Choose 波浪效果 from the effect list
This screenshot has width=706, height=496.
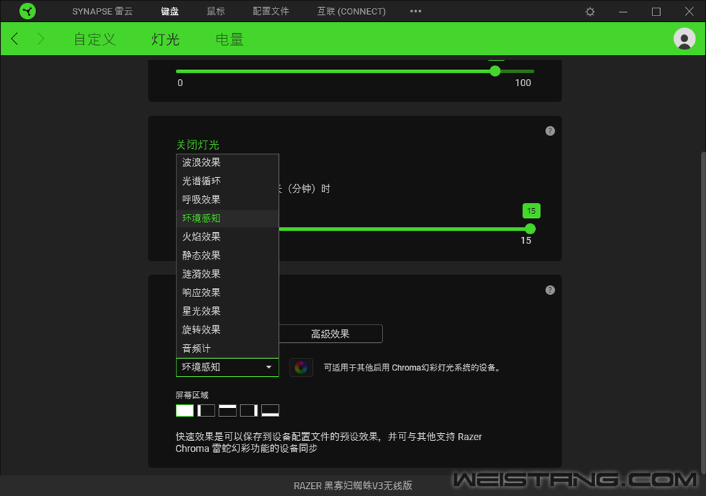[x=227, y=162]
